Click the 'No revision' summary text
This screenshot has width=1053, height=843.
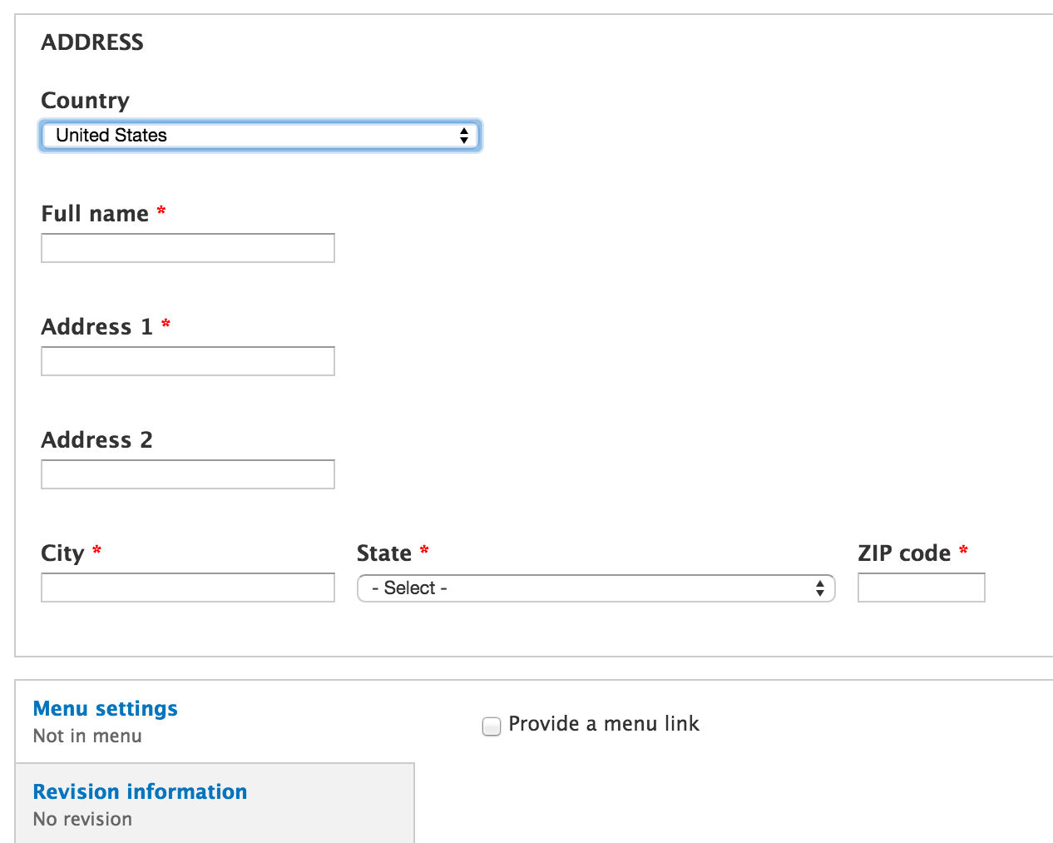coord(82,819)
